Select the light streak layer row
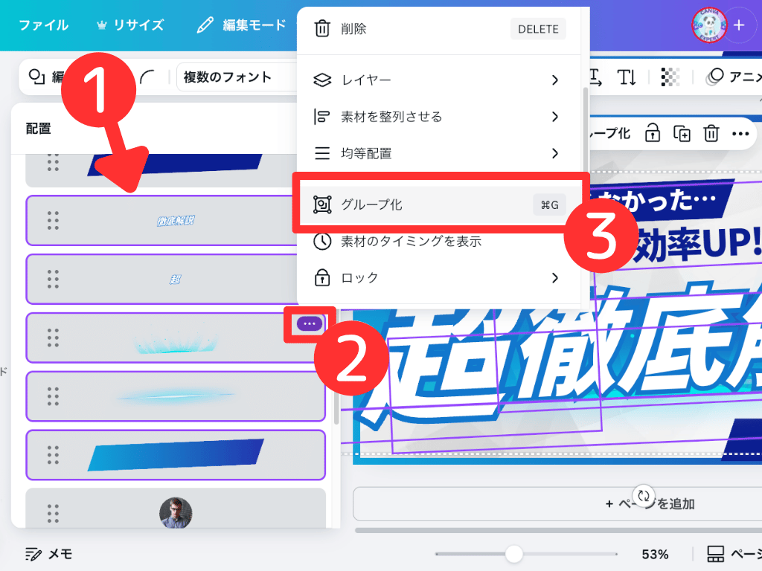 (175, 396)
